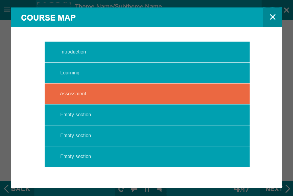Click the Theme Name/Subtheme Name header text

[x=118, y=5]
